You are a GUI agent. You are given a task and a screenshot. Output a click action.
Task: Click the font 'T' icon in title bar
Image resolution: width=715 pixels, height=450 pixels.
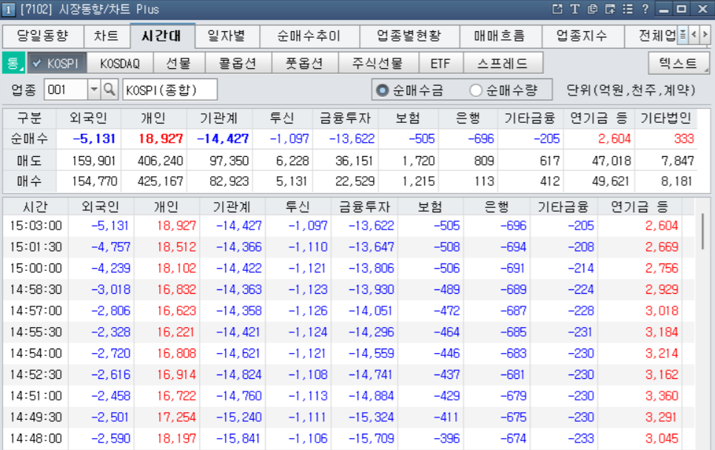pyautogui.click(x=575, y=10)
